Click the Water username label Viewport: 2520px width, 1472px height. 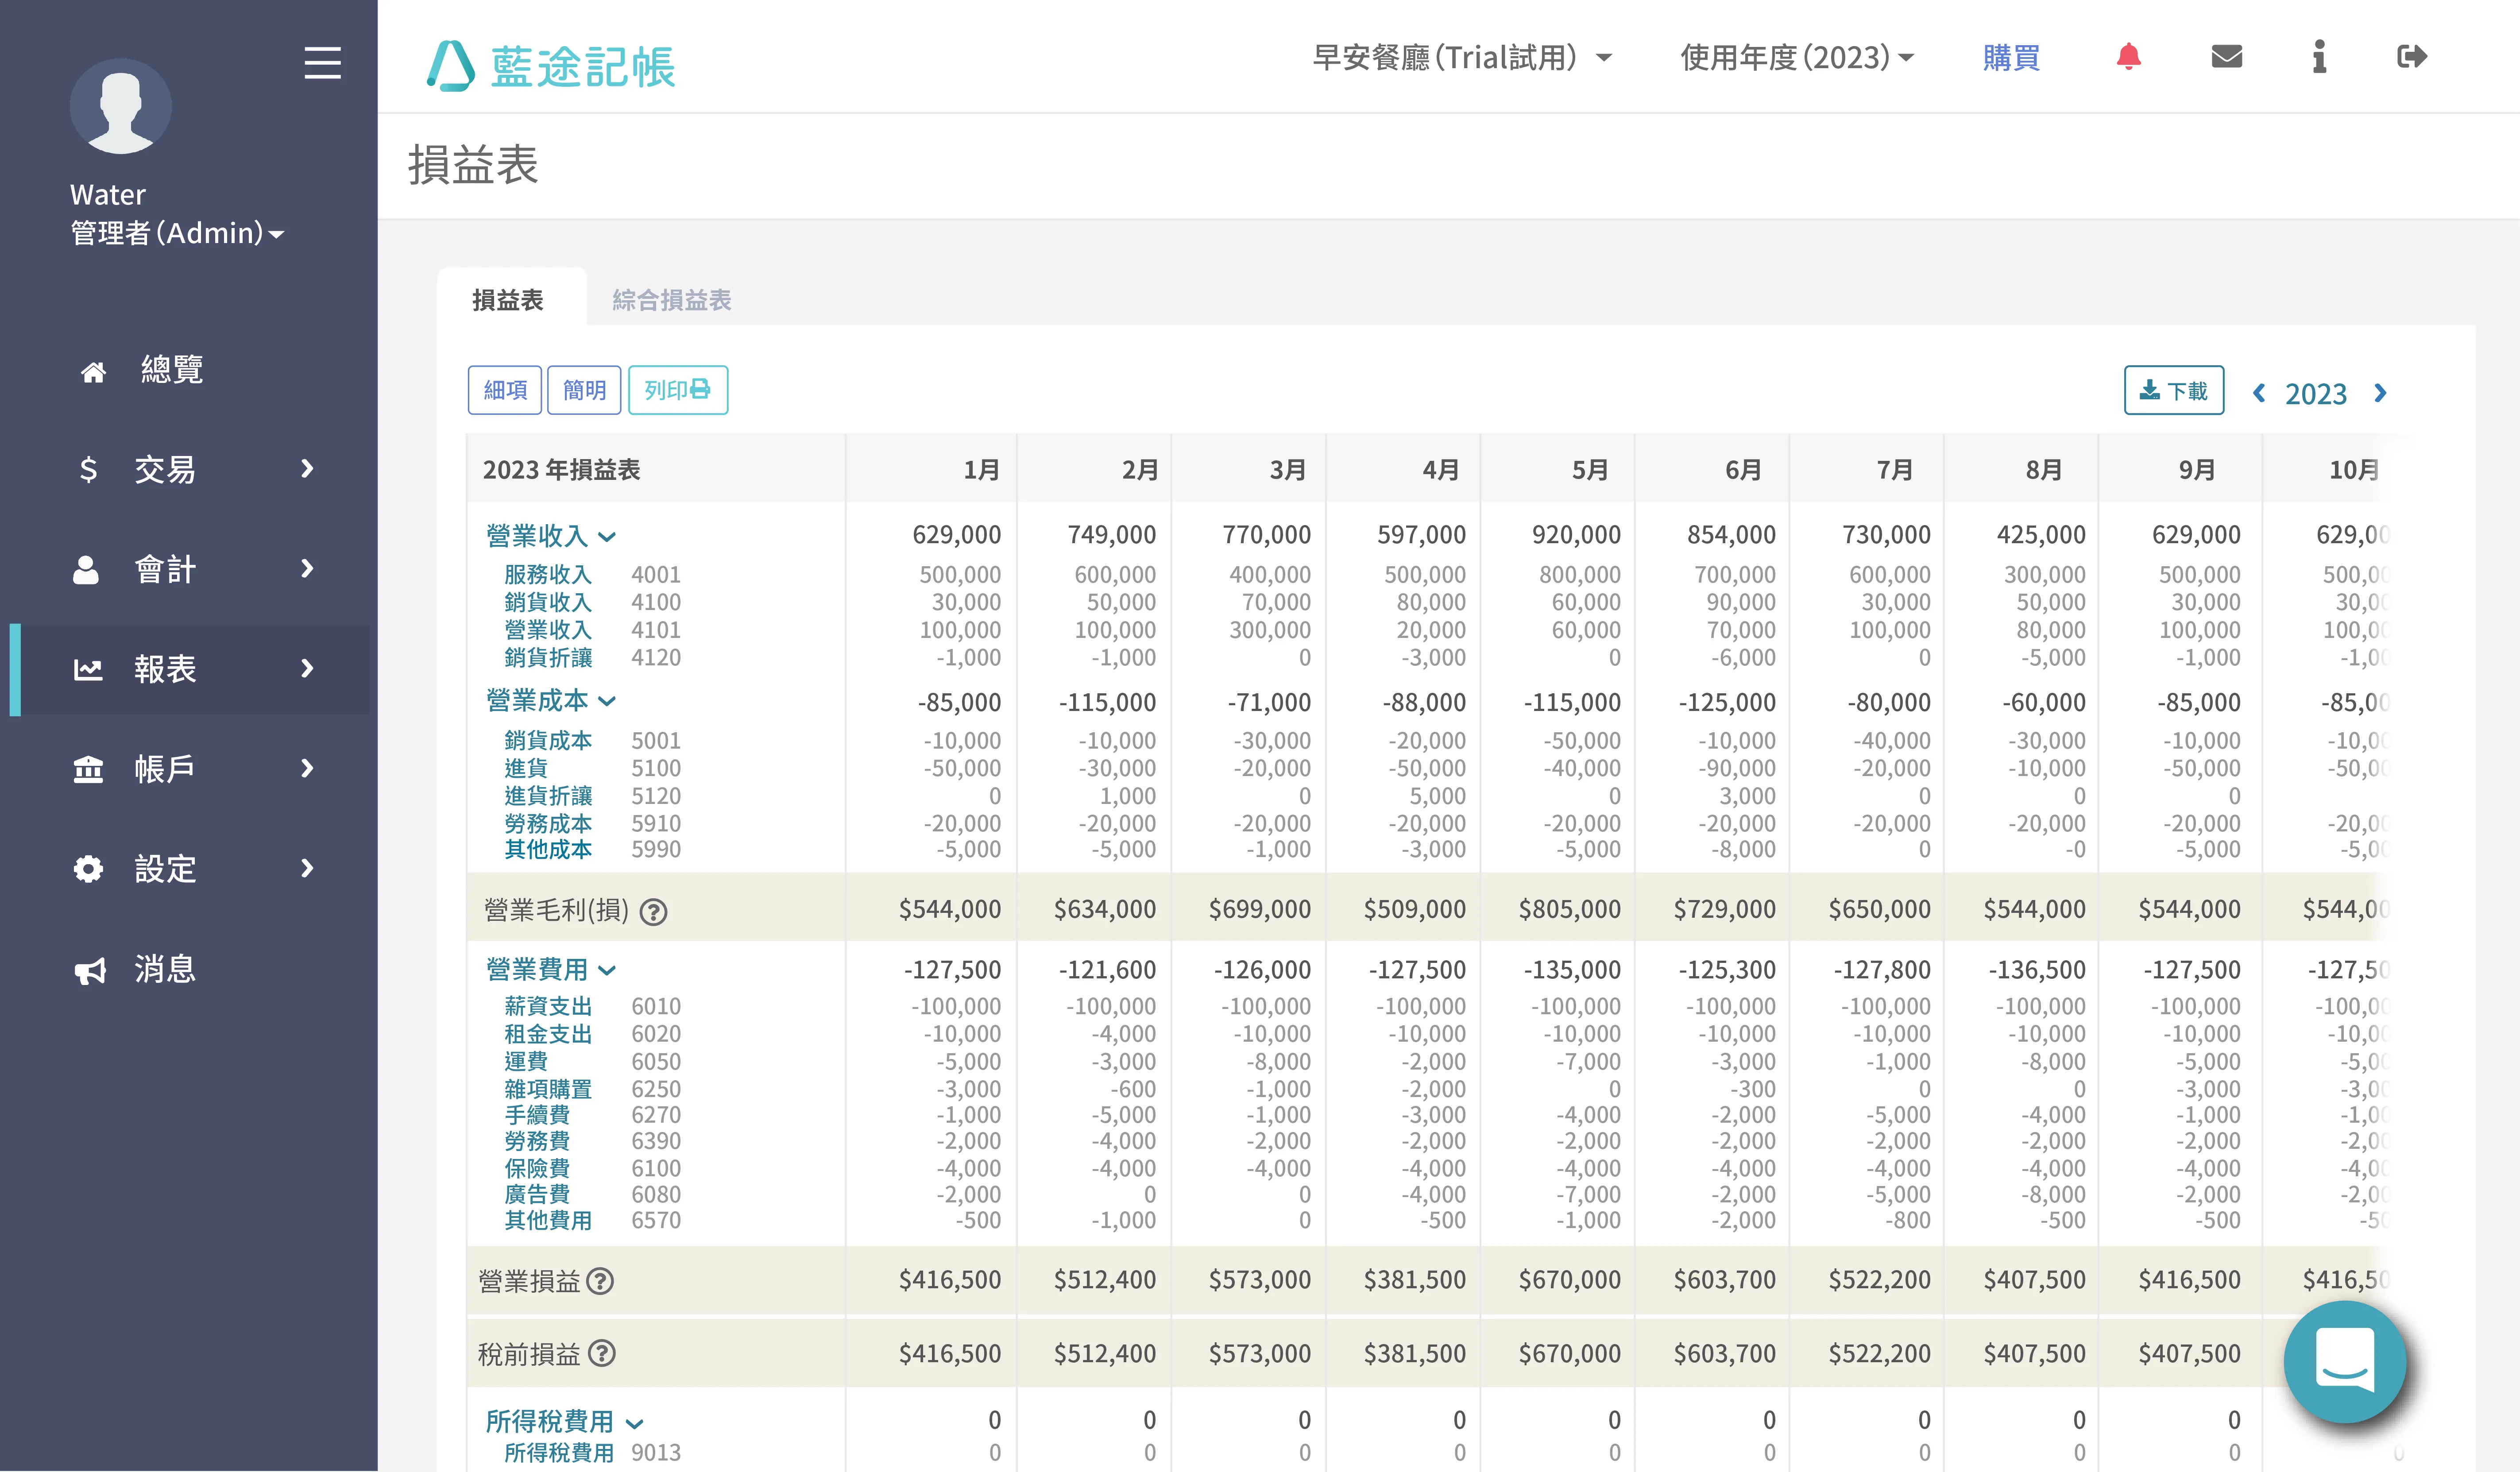tap(108, 195)
